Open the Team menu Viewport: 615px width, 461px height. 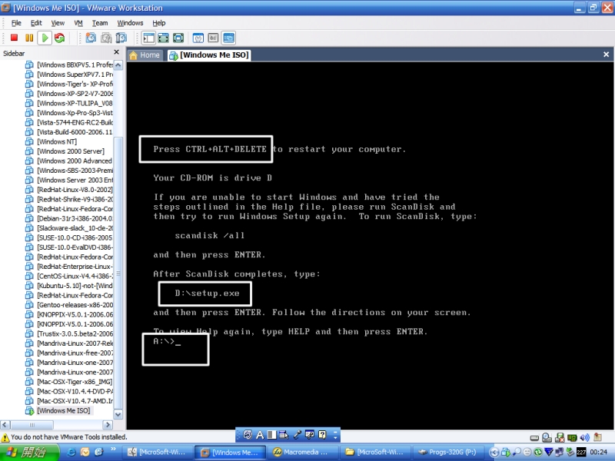point(100,23)
